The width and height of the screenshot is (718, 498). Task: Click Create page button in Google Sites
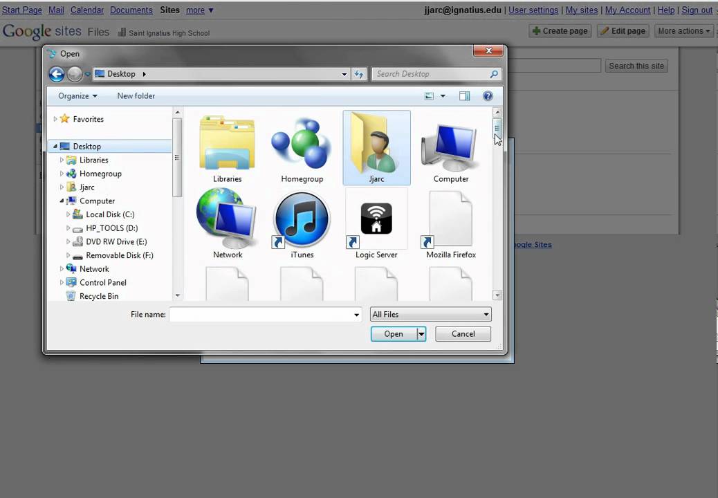[560, 31]
